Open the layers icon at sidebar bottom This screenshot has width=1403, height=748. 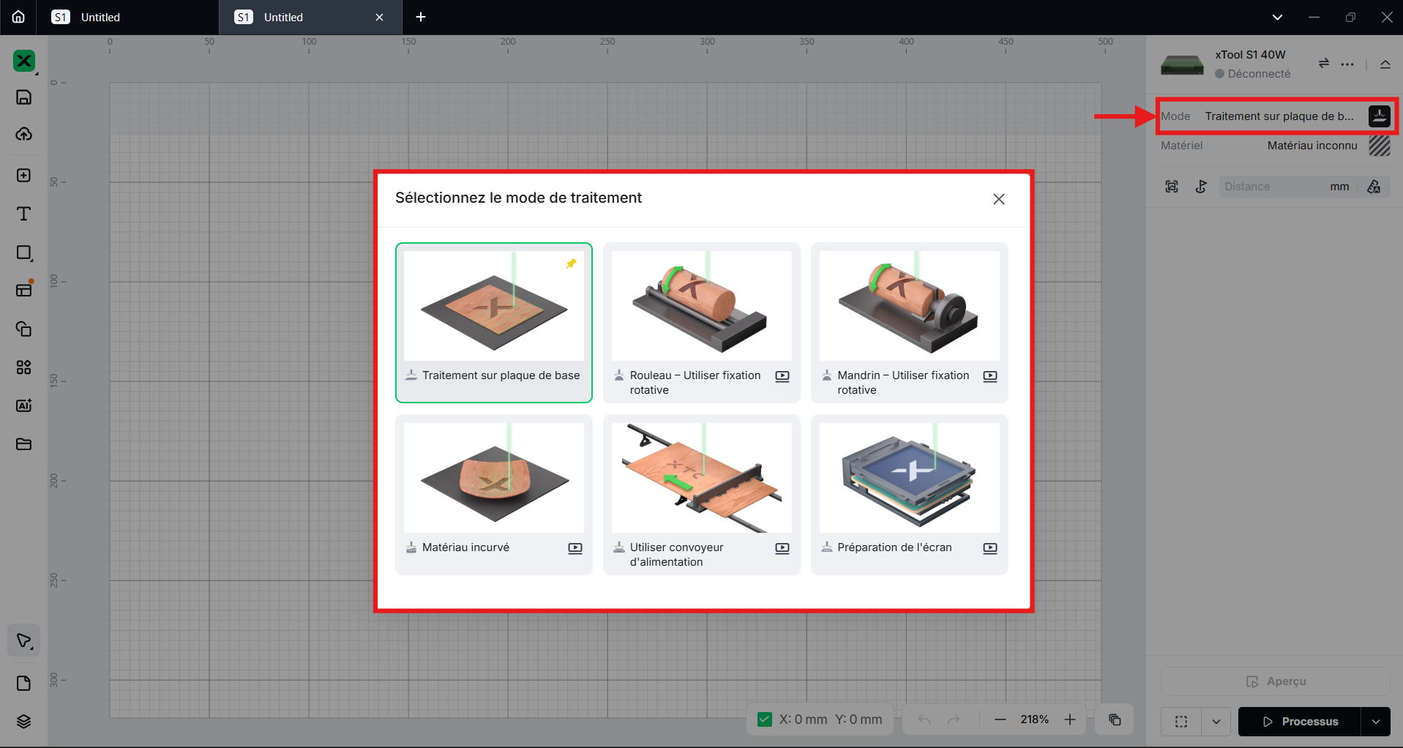coord(23,722)
